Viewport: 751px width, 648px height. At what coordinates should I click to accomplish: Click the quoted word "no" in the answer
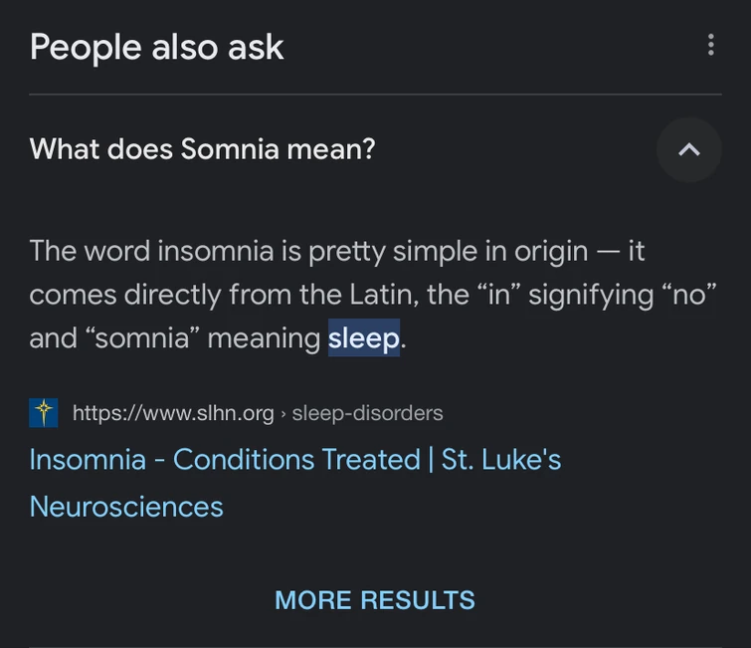tap(689, 295)
